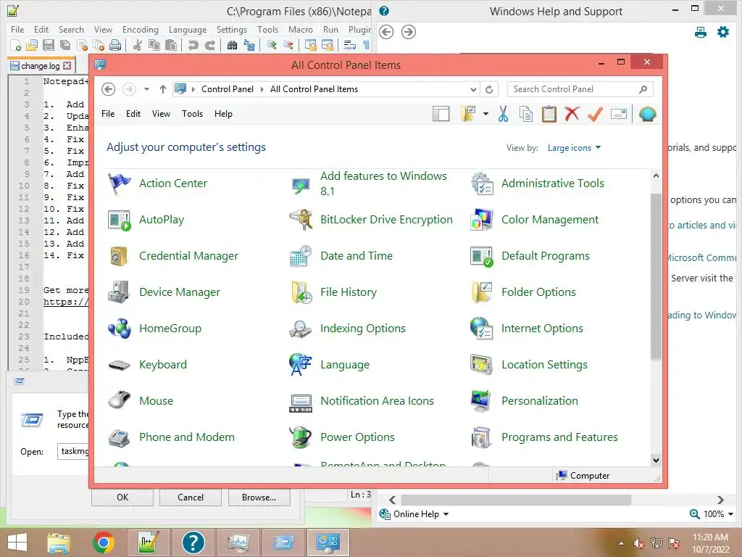742x557 pixels.
Task: Click the Copy icon in Control Panel toolbar
Action: point(526,114)
